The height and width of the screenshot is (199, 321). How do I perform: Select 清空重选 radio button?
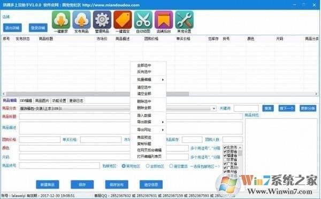(x=171, y=166)
